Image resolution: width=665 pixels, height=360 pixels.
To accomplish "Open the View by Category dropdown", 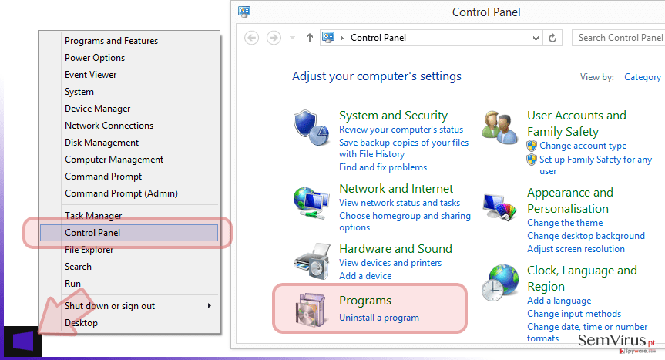I will pos(642,77).
